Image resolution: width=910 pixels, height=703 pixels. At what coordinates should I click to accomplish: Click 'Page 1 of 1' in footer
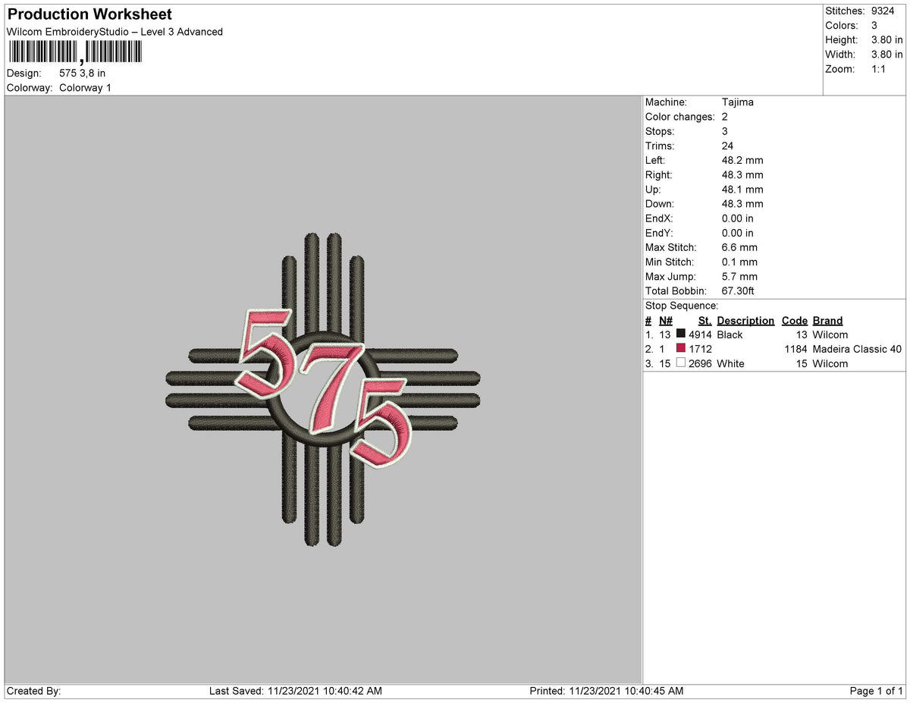pyautogui.click(x=877, y=691)
